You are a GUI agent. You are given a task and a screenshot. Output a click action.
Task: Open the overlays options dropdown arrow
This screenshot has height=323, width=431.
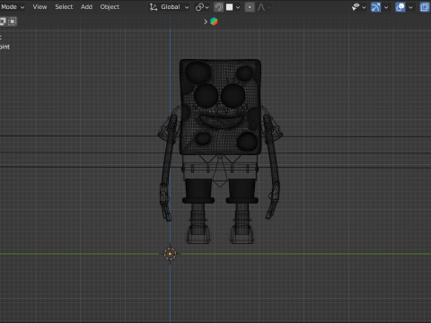tap(410, 7)
